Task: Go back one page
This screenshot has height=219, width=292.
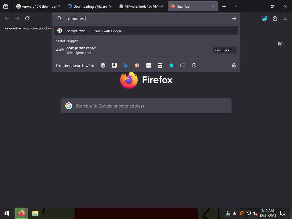Action: click(7, 18)
